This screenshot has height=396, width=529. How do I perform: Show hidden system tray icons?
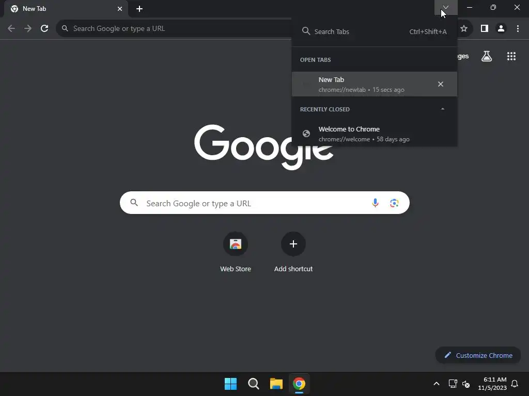[x=436, y=384]
